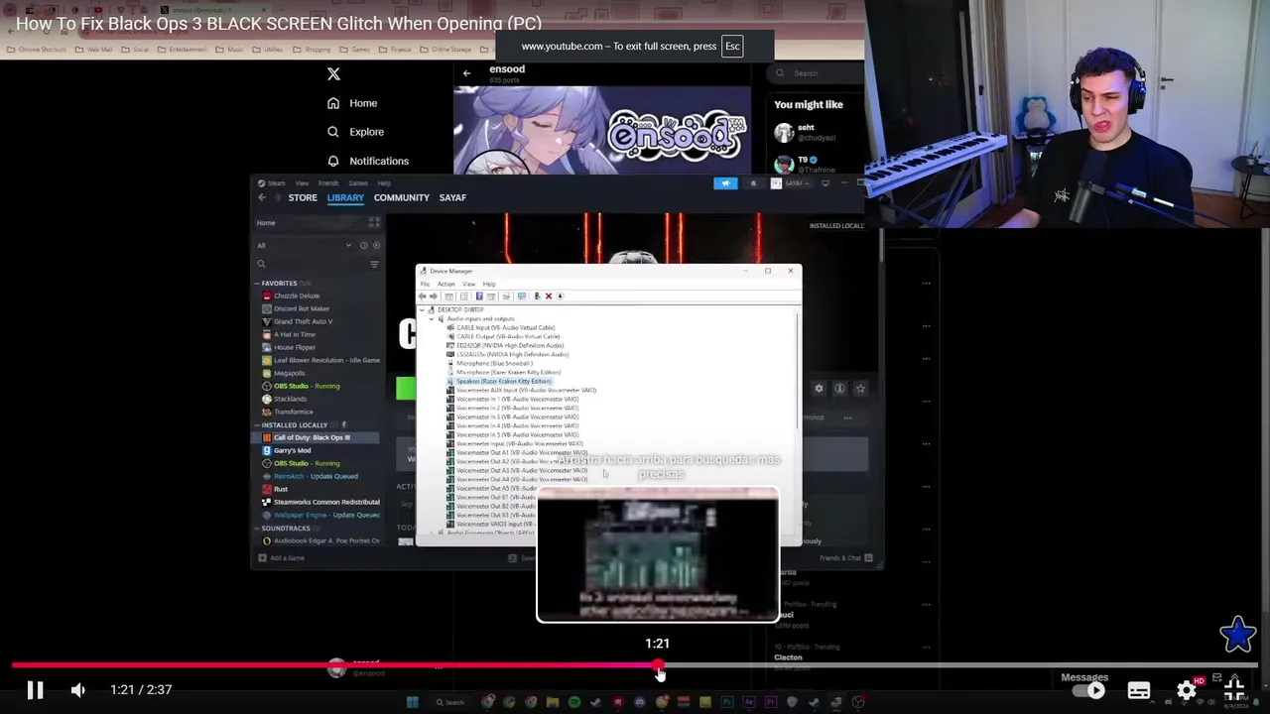Open Explore in the X sidebar
Viewport: 1270px width, 714px height.
(355, 132)
